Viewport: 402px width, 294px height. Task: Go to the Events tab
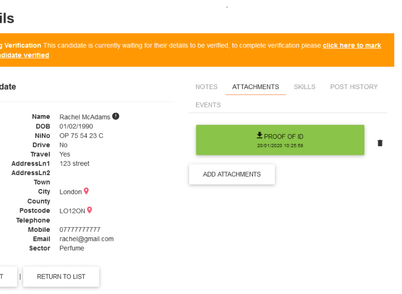click(208, 105)
